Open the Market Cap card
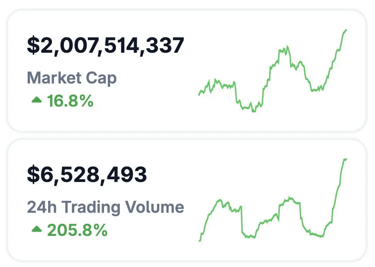This screenshot has width=375, height=267. (x=187, y=70)
